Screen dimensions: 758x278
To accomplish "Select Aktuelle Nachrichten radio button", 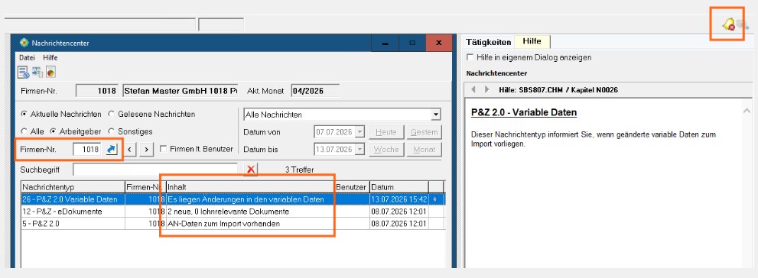I will (x=24, y=115).
